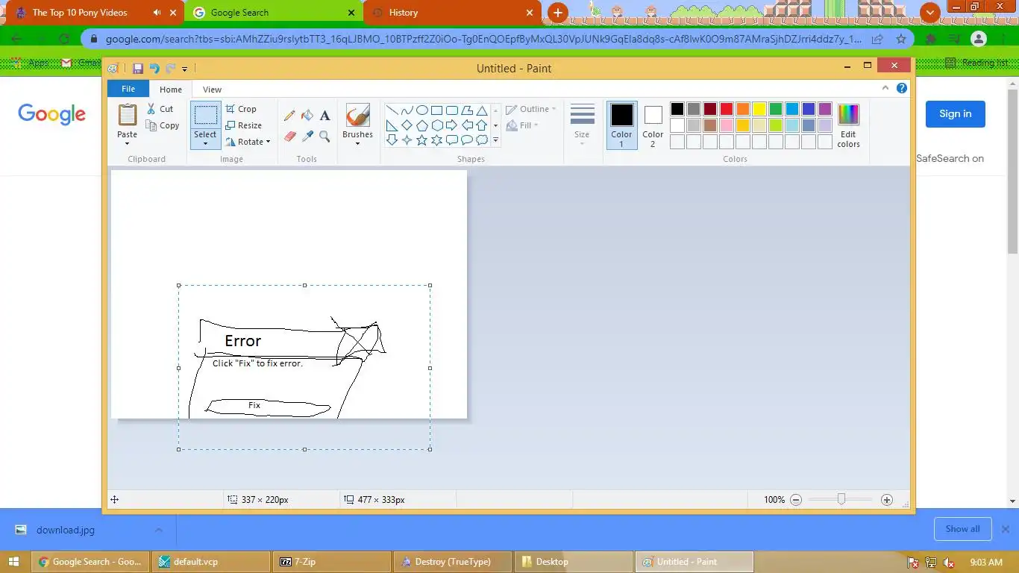Open download.jpg options chevron in downloads bar

pos(158,530)
